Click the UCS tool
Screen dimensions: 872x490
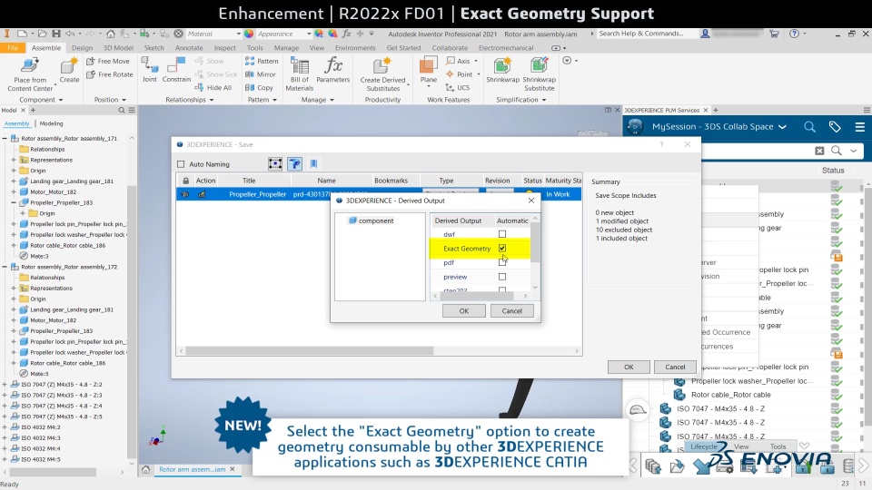(458, 88)
